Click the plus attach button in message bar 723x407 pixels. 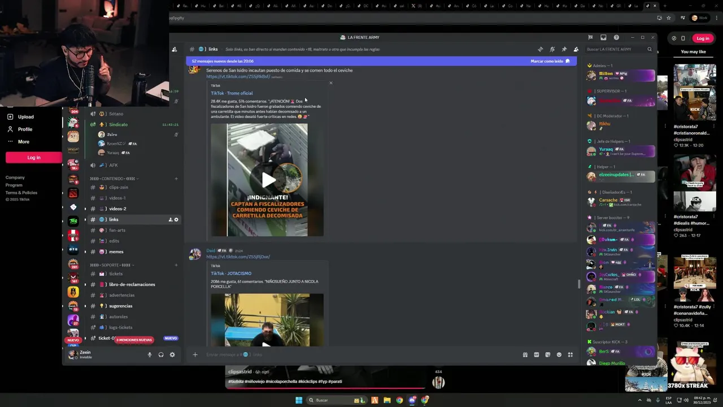coord(195,354)
